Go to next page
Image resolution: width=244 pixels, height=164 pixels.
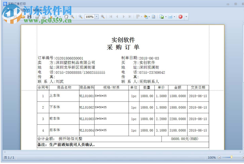[x=124, y=17]
